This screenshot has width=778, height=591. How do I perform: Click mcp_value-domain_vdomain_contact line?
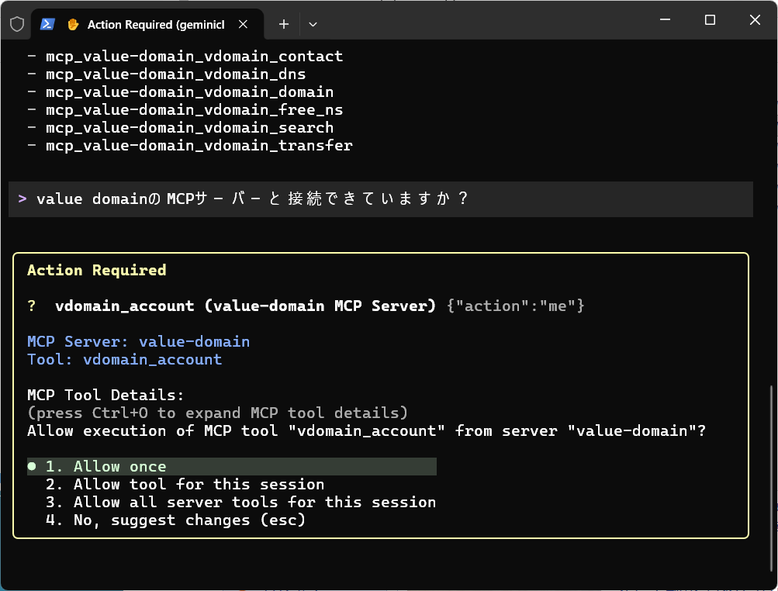coord(194,56)
